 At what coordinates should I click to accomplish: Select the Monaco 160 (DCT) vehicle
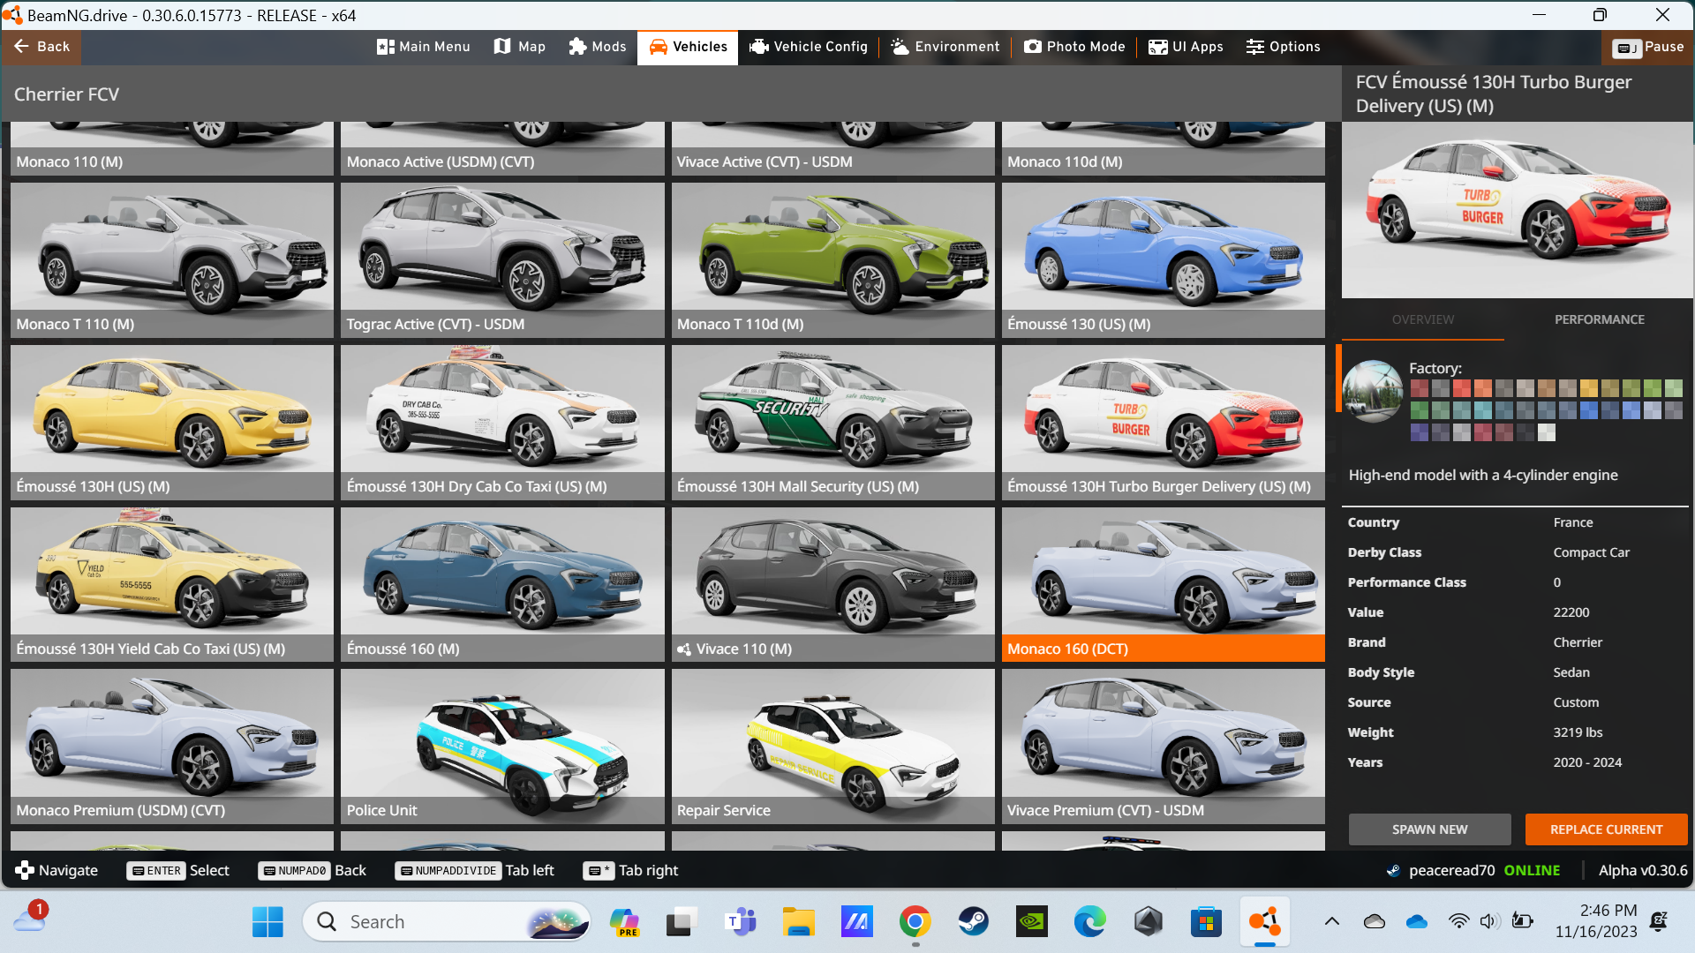1163,583
